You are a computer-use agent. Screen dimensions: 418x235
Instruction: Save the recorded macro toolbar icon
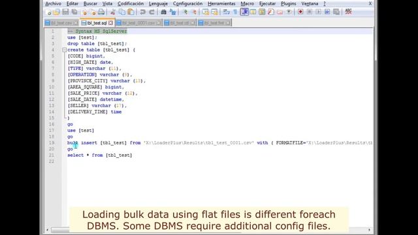pos(336,12)
